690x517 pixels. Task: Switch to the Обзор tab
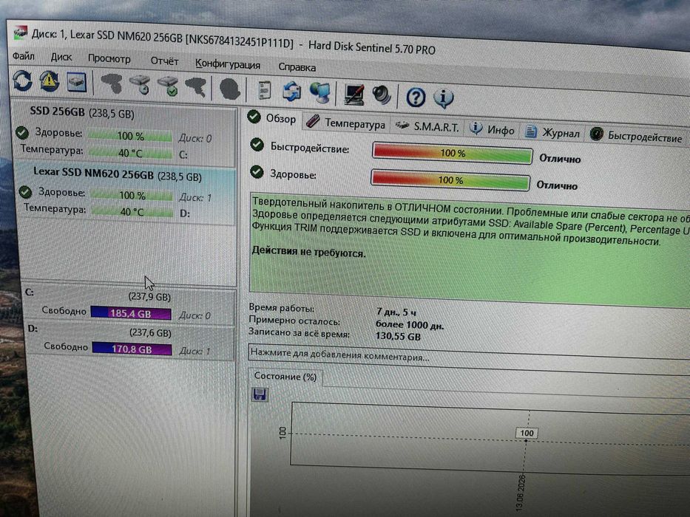[x=272, y=118]
